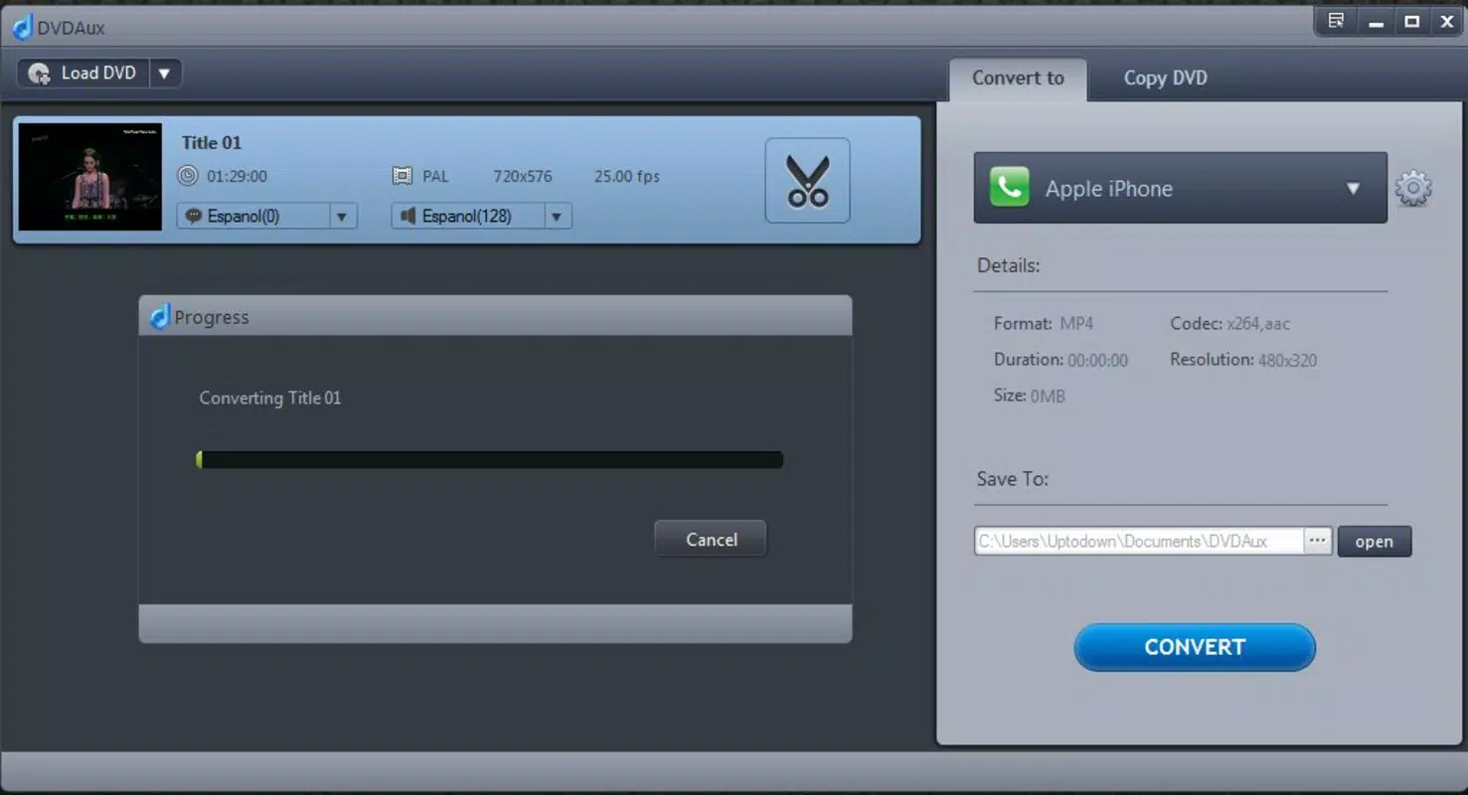The image size is (1468, 795).
Task: Click the Load DVD button
Action: [x=83, y=73]
